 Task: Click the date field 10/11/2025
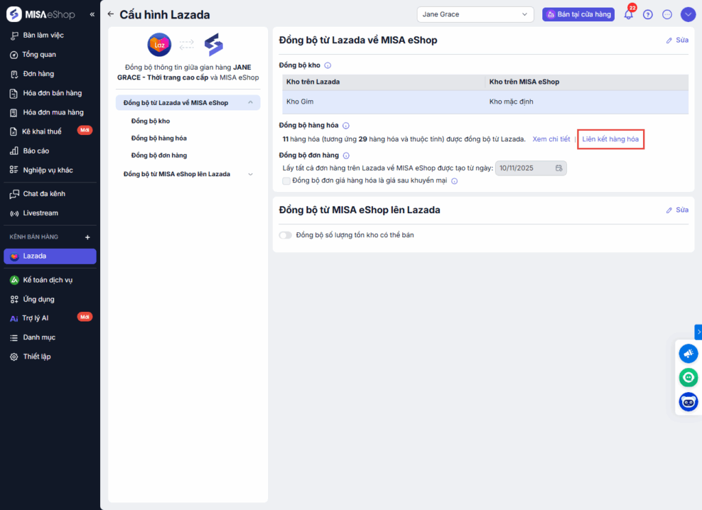(x=531, y=169)
